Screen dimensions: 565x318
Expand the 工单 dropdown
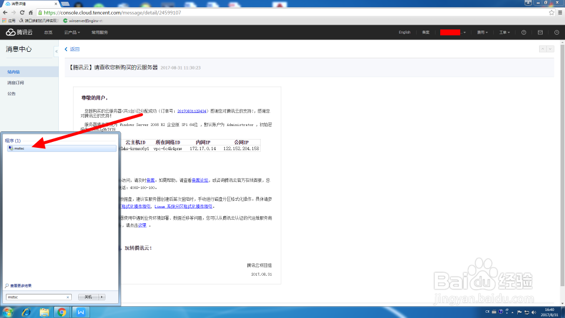(504, 32)
